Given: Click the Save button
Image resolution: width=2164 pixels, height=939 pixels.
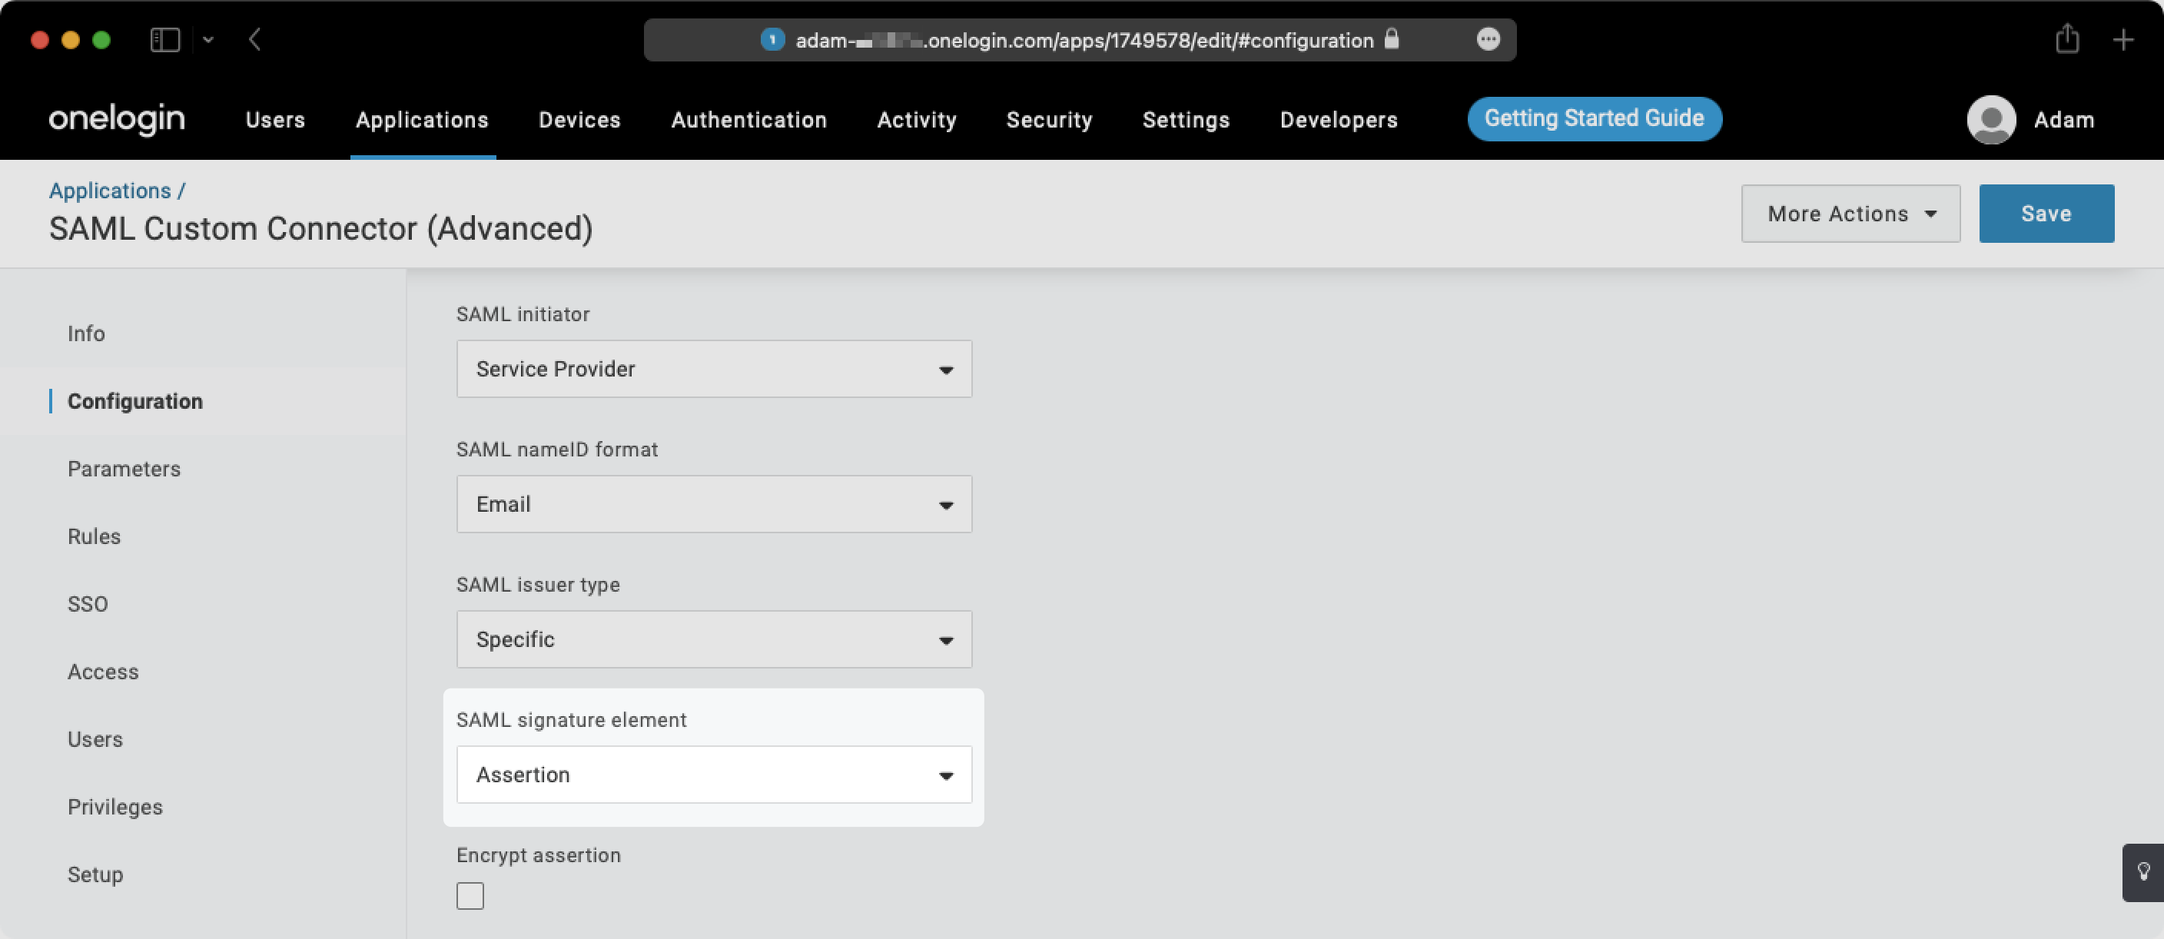Looking at the screenshot, I should point(2046,214).
